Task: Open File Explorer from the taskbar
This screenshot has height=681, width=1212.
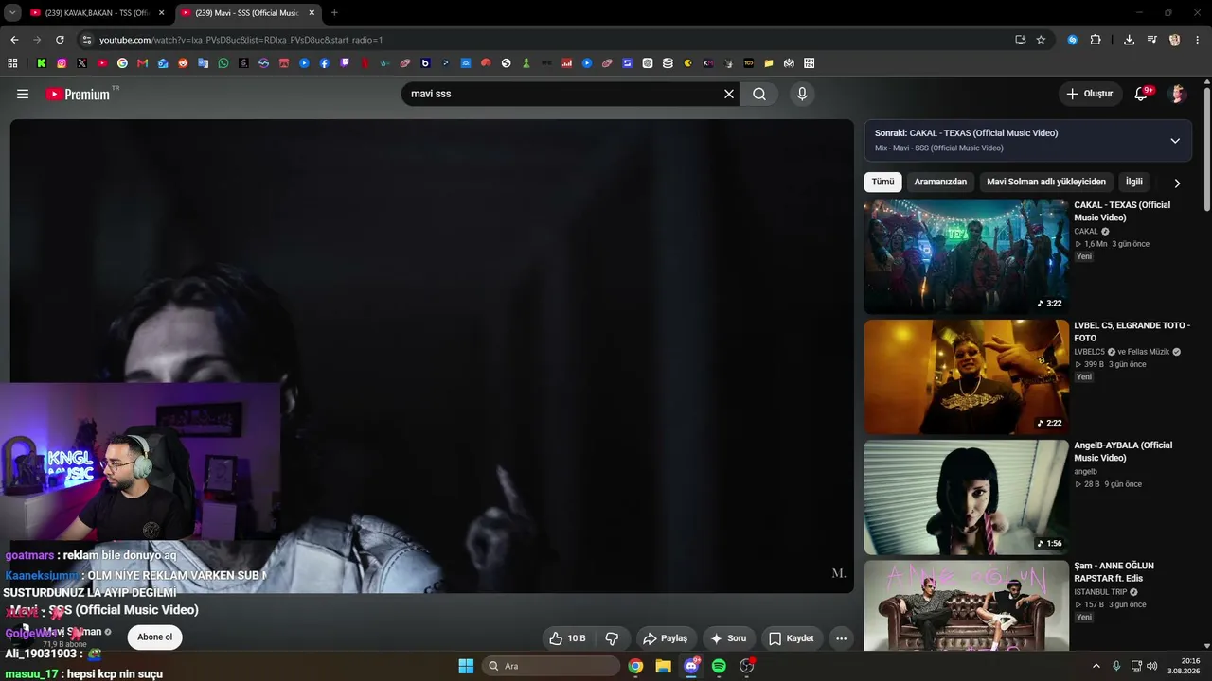Action: pyautogui.click(x=663, y=666)
